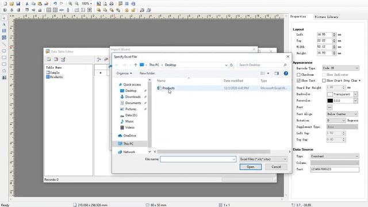Click the Save toolbar icon
Screen dimensions: 368x207
(18, 4)
